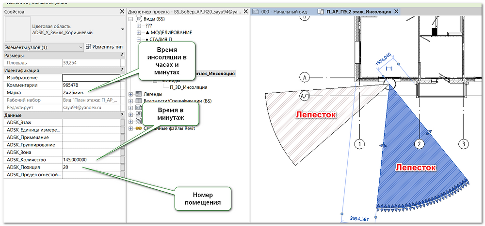The image size is (485, 226).
Task: Open the Элементы узлов (1) filter dropdown
Action: click(44, 47)
